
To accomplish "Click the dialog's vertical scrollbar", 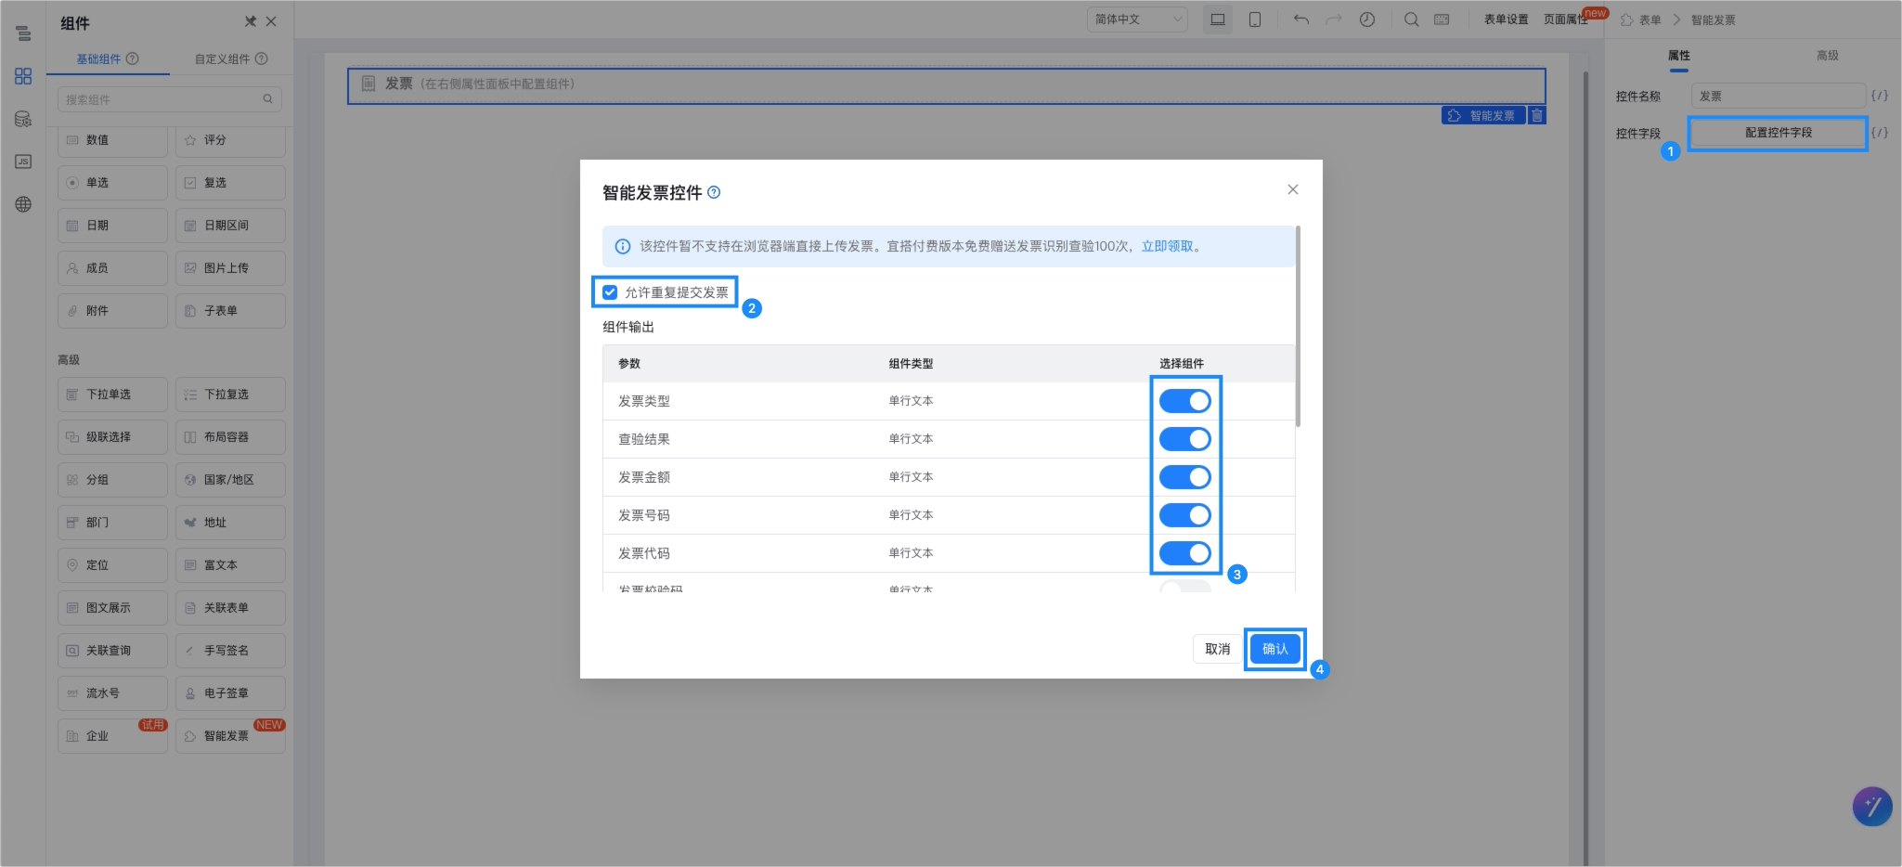I will 1298,326.
